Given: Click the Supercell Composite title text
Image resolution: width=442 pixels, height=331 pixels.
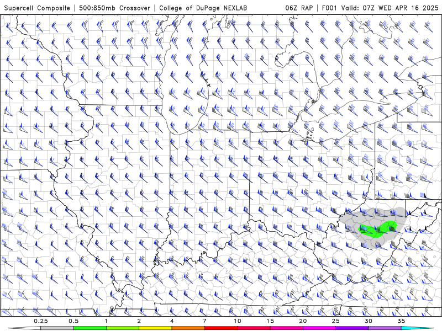Looking at the screenshot, I should pos(37,8).
